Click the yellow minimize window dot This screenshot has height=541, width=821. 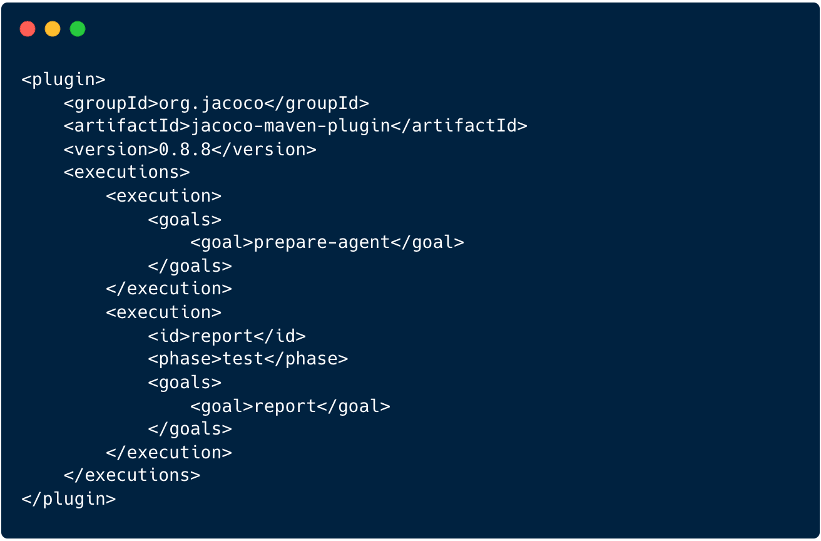53,29
